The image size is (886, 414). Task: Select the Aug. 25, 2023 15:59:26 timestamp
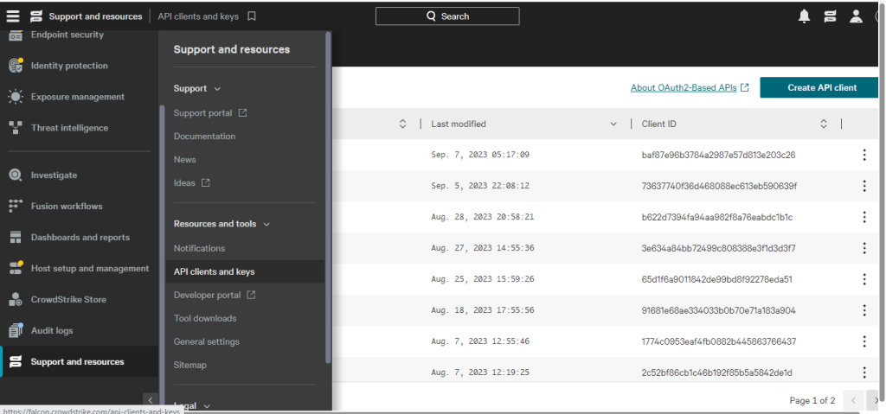pyautogui.click(x=482, y=279)
